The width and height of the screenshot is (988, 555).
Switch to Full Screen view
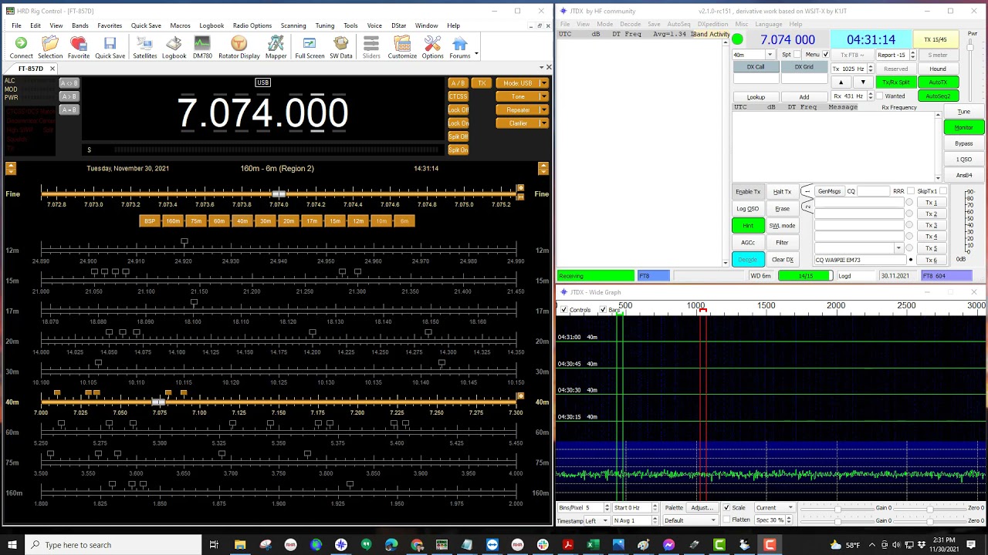point(310,47)
